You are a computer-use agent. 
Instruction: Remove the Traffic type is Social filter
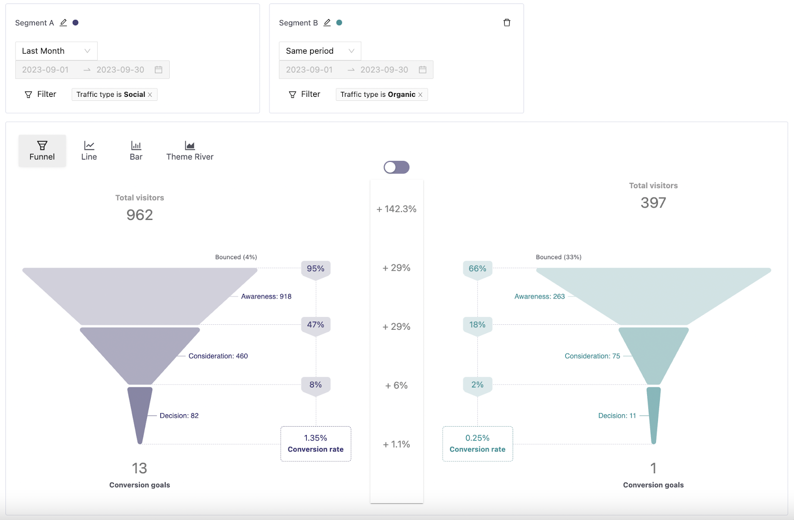[x=150, y=94]
